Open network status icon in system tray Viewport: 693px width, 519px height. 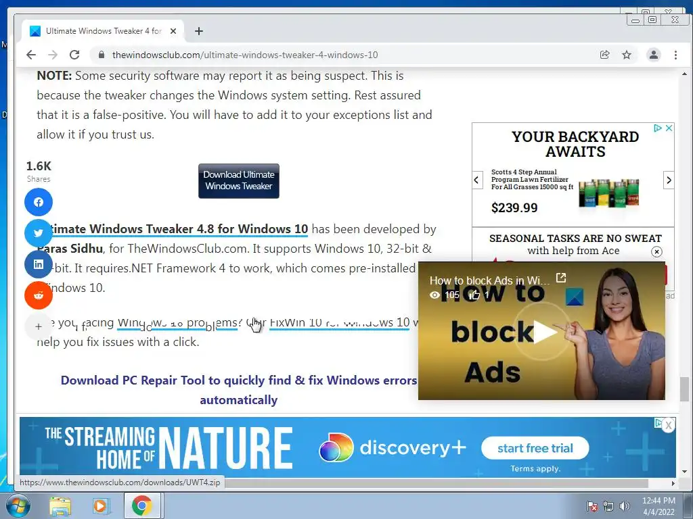pyautogui.click(x=608, y=506)
